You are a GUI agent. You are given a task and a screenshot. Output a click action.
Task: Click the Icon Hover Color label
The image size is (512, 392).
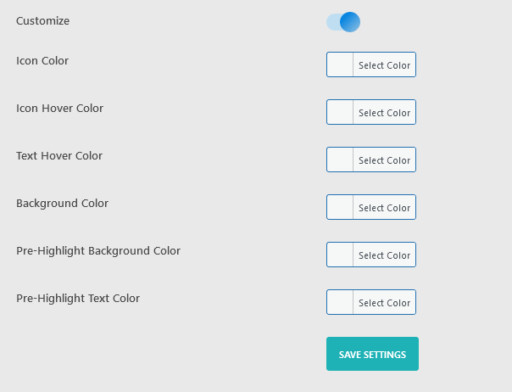point(59,109)
